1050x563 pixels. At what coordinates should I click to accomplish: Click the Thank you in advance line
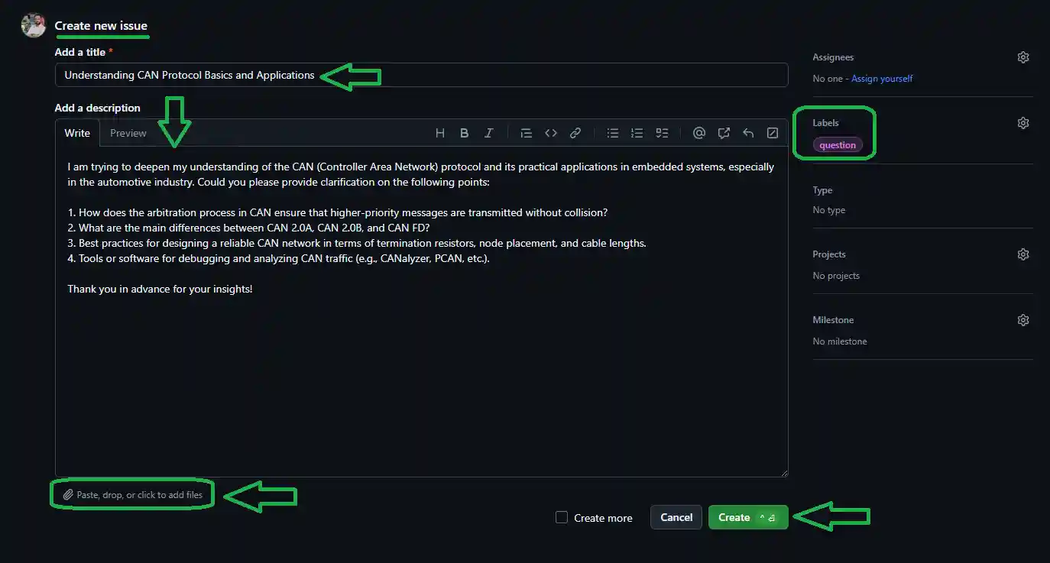coord(160,289)
